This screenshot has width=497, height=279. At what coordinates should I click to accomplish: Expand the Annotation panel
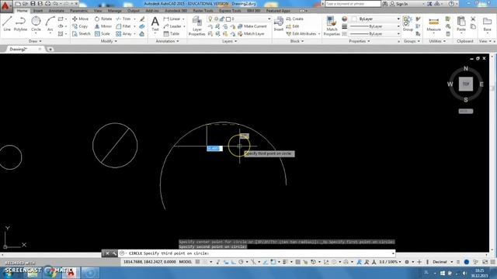click(x=167, y=41)
